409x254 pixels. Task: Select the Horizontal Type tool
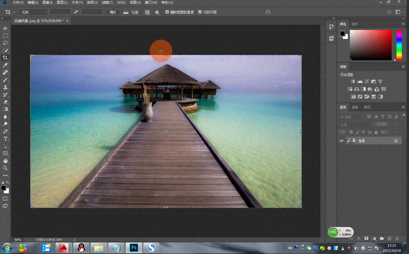pyautogui.click(x=5, y=139)
